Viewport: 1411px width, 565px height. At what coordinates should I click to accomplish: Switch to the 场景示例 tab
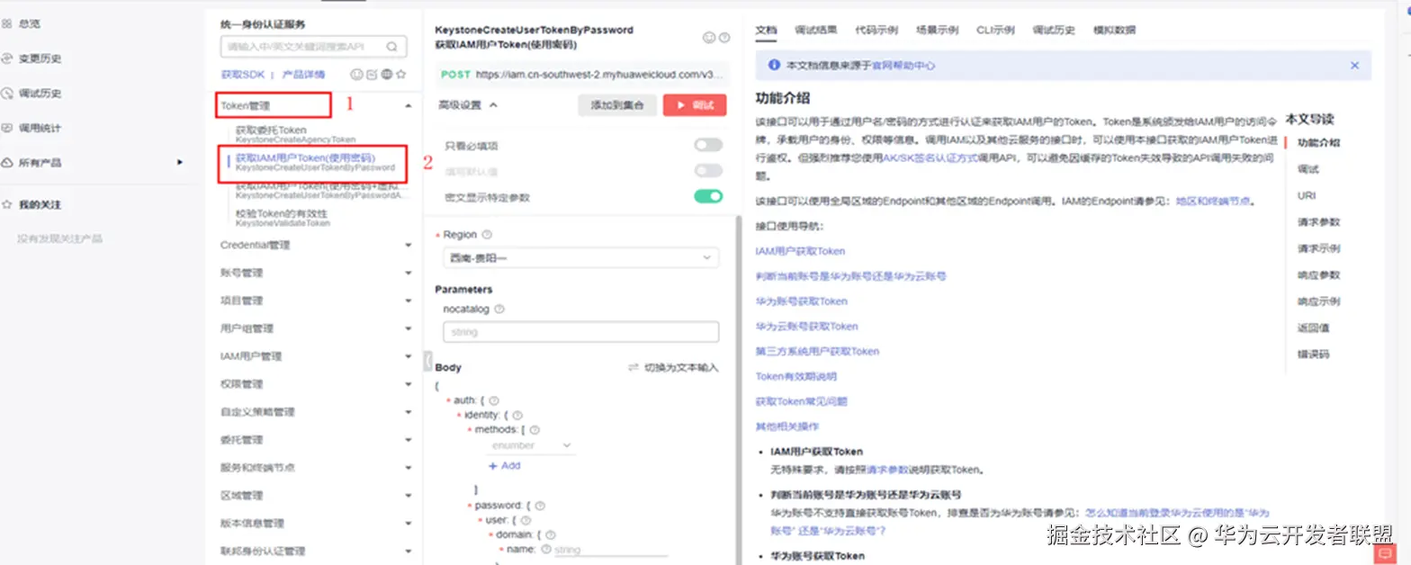tap(937, 30)
